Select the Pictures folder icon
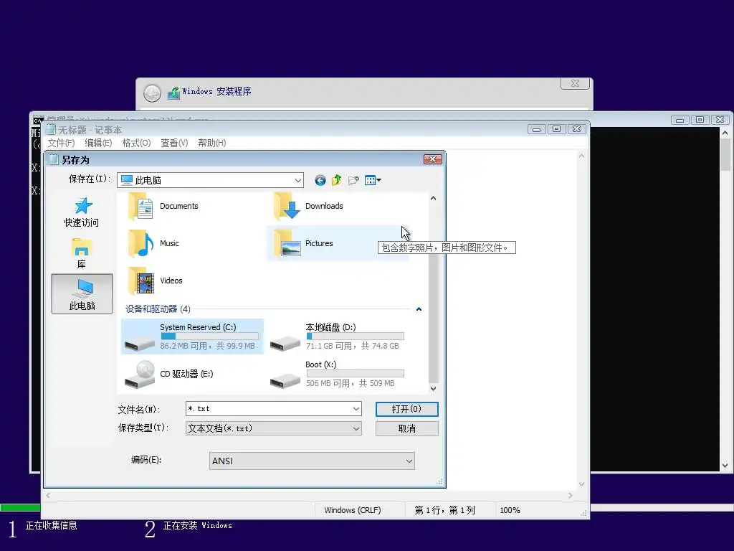 coord(287,244)
